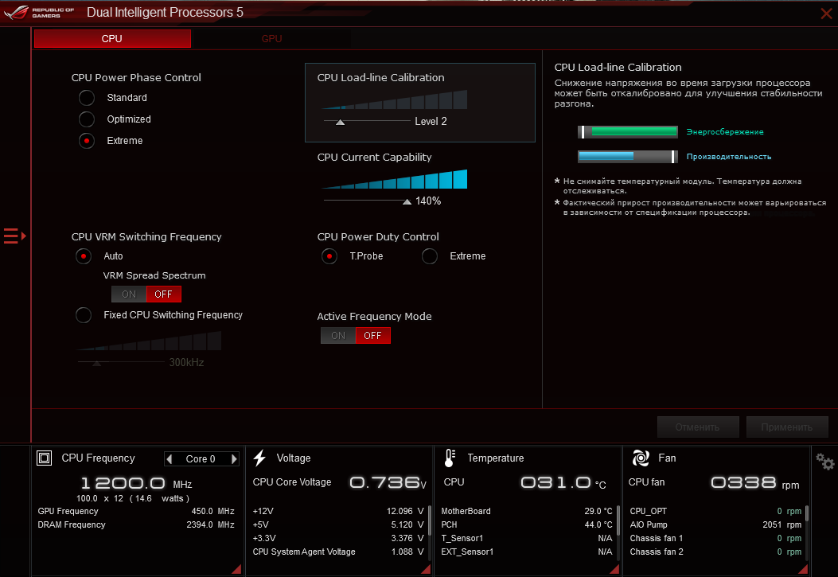
Task: Click the Level 2 value
Action: pos(431,121)
